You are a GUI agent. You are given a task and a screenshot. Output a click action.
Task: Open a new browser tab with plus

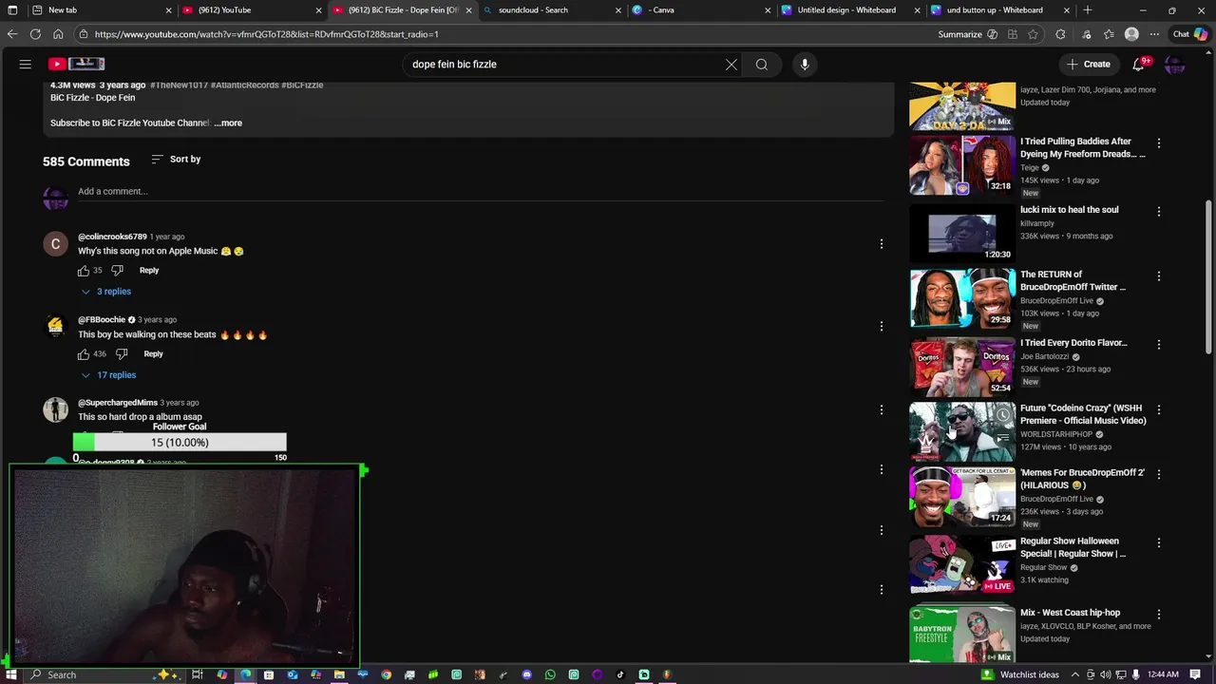[x=1087, y=9]
